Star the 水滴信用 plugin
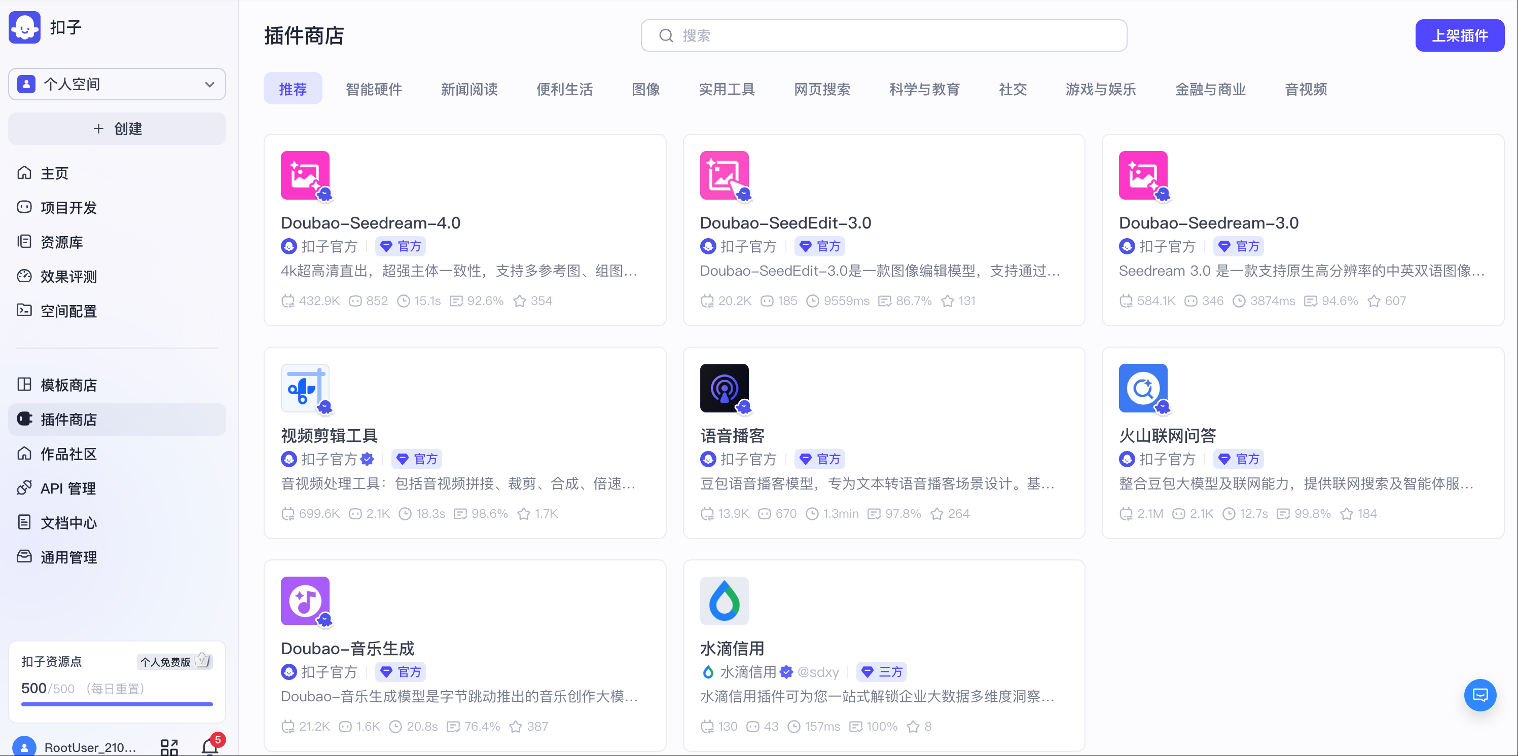Image resolution: width=1518 pixels, height=756 pixels. (x=913, y=727)
